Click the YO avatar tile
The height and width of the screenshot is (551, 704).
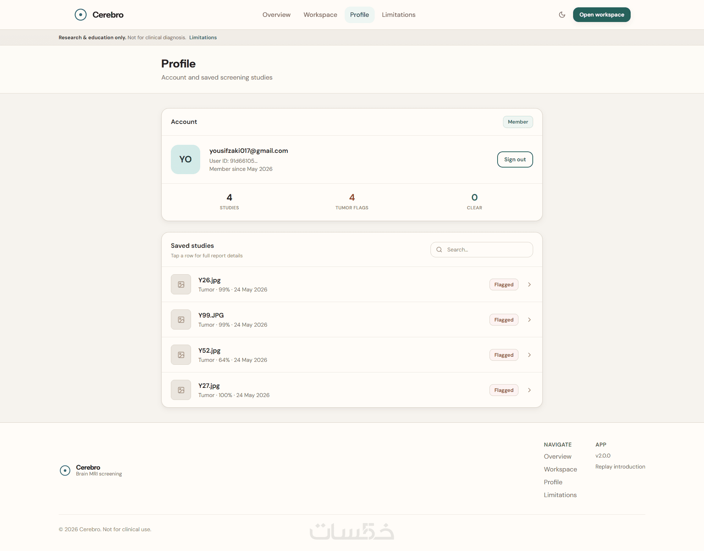point(186,159)
